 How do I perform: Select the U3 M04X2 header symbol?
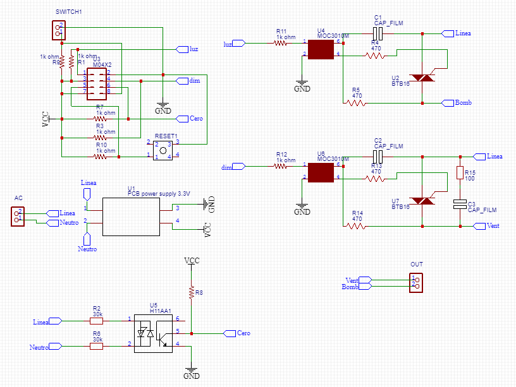pyautogui.click(x=97, y=84)
